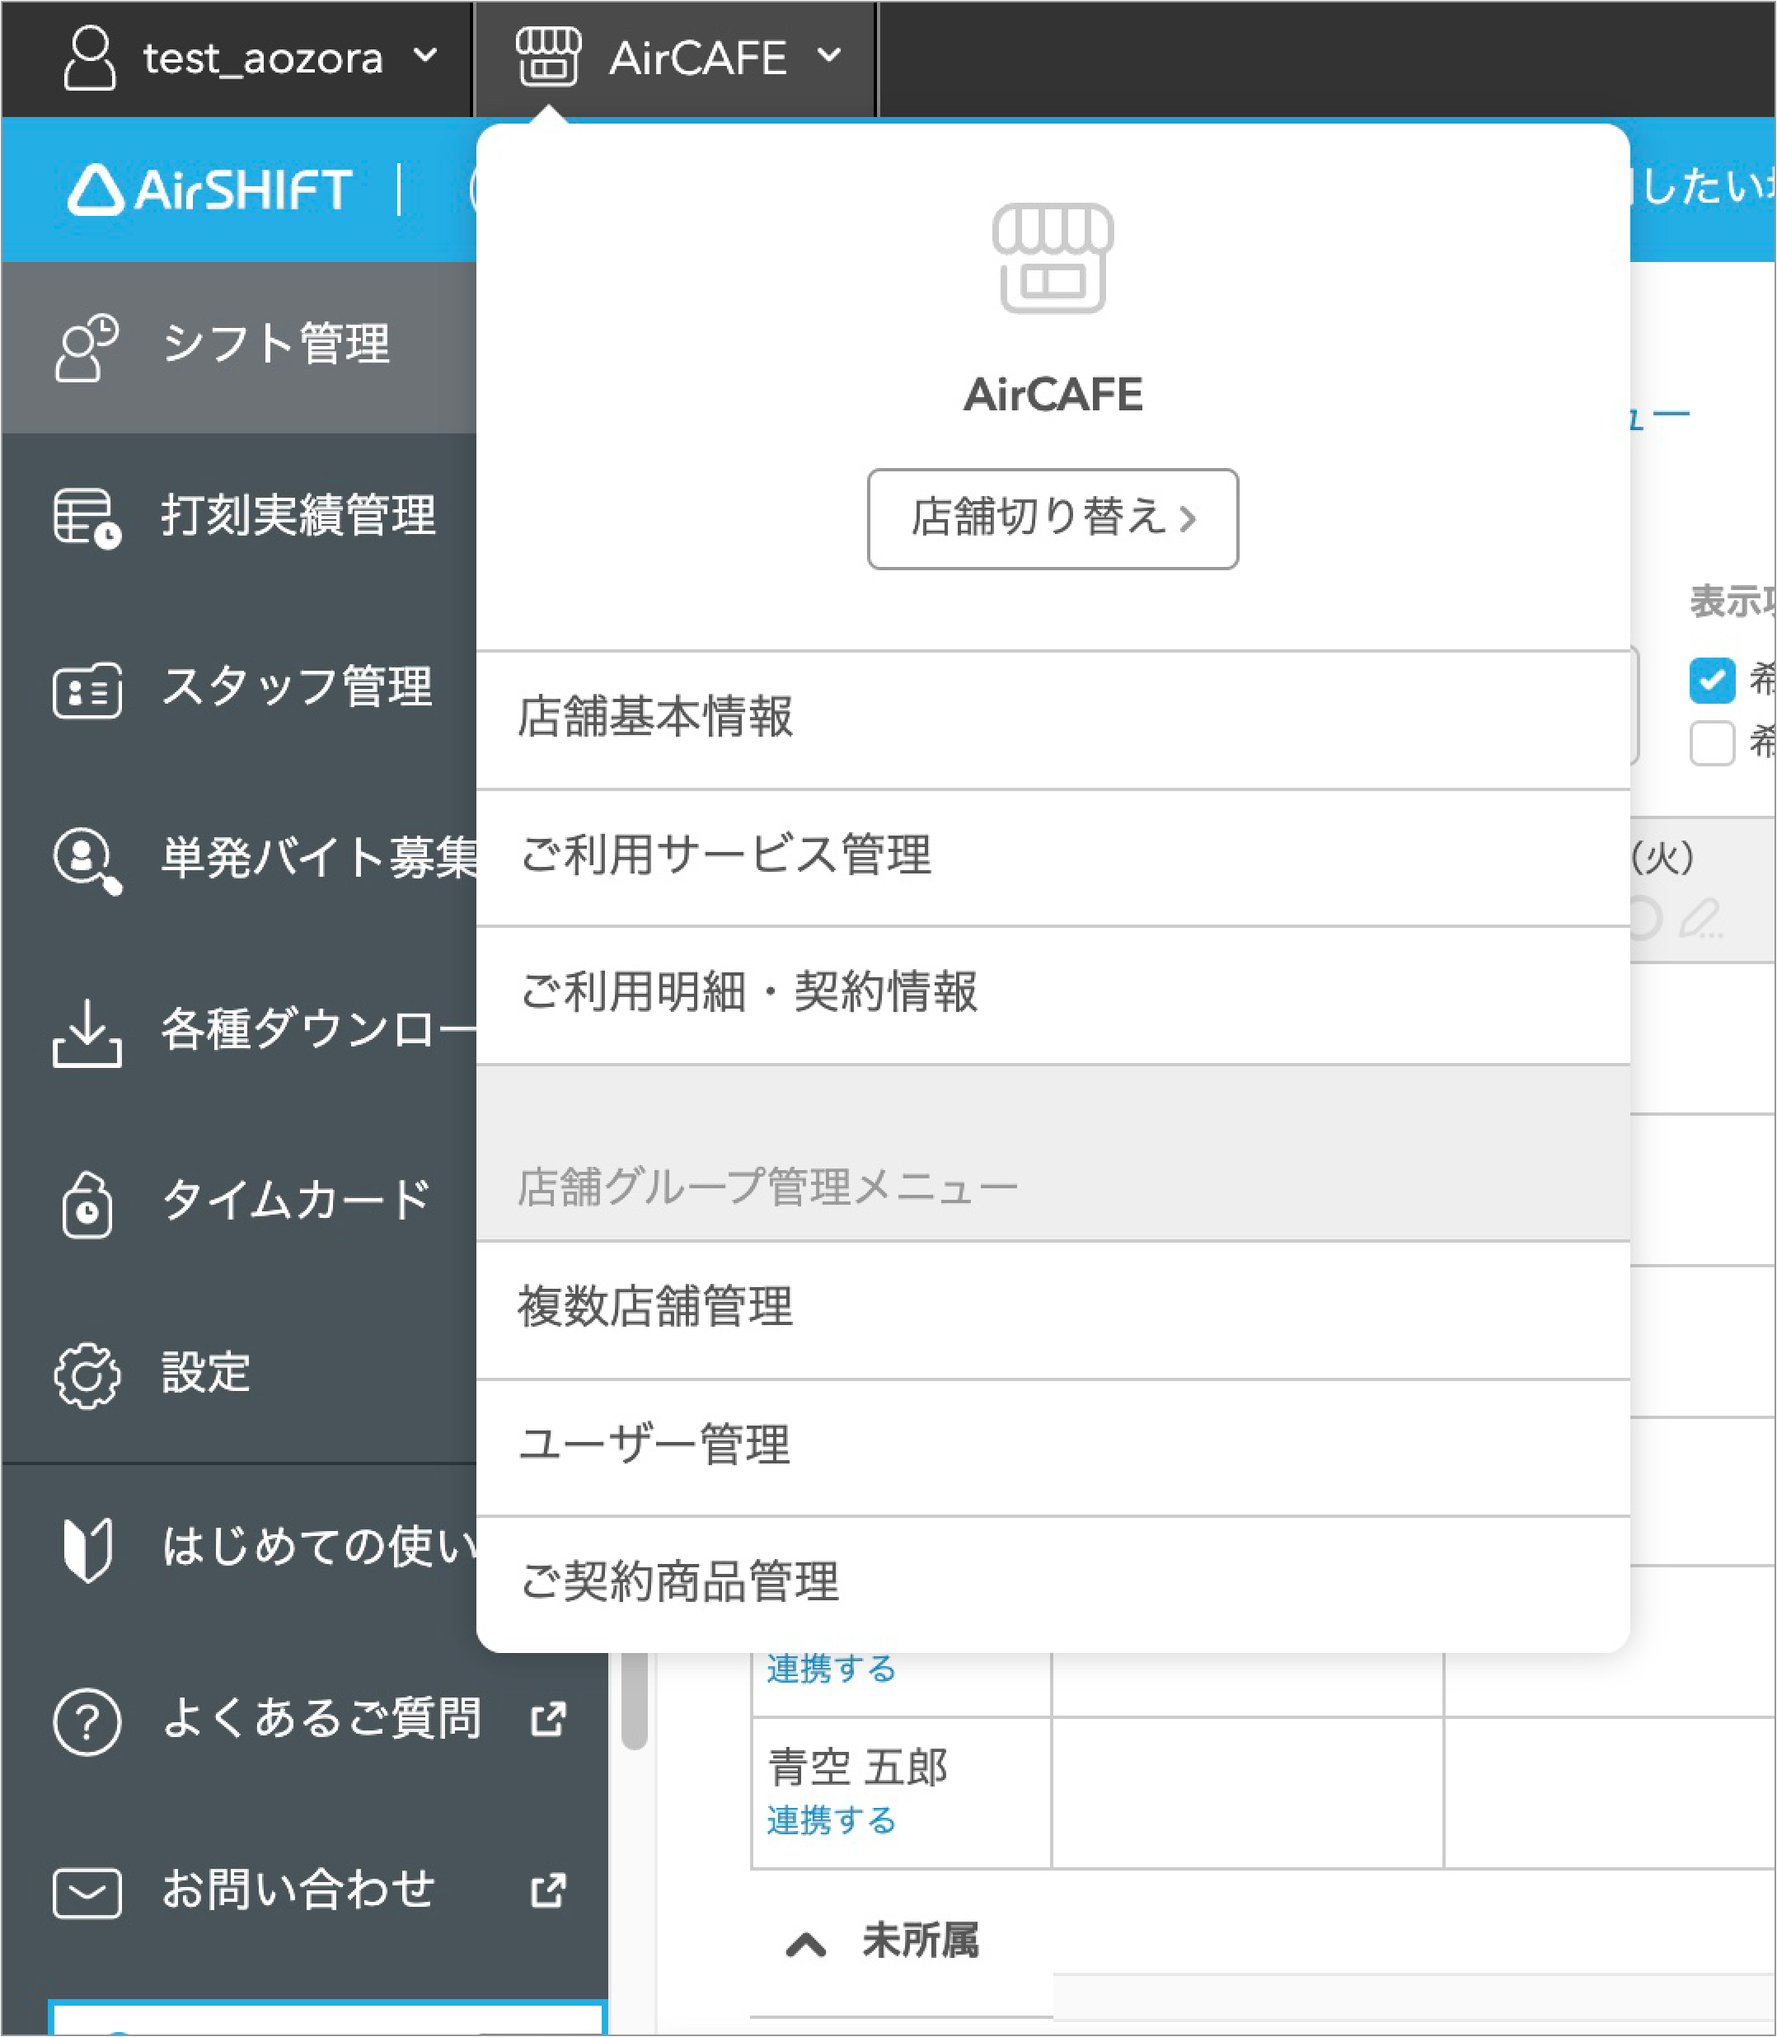This screenshot has height=2037, width=1777.
Task: Open よくあるご質問 FAQ link
Action: click(x=321, y=1720)
